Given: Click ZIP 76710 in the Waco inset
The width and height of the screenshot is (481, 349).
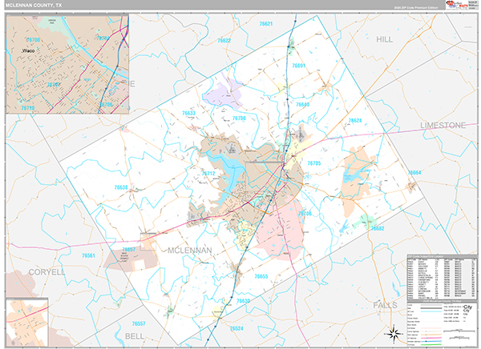Looking at the screenshot, I should point(28,108).
